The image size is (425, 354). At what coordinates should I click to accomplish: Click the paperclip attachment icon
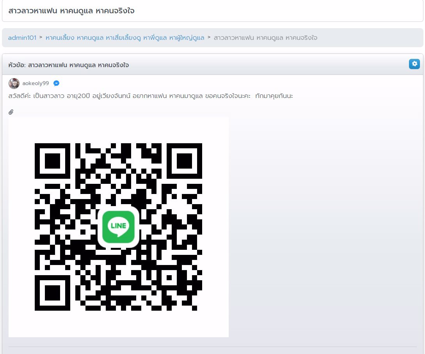[11, 112]
